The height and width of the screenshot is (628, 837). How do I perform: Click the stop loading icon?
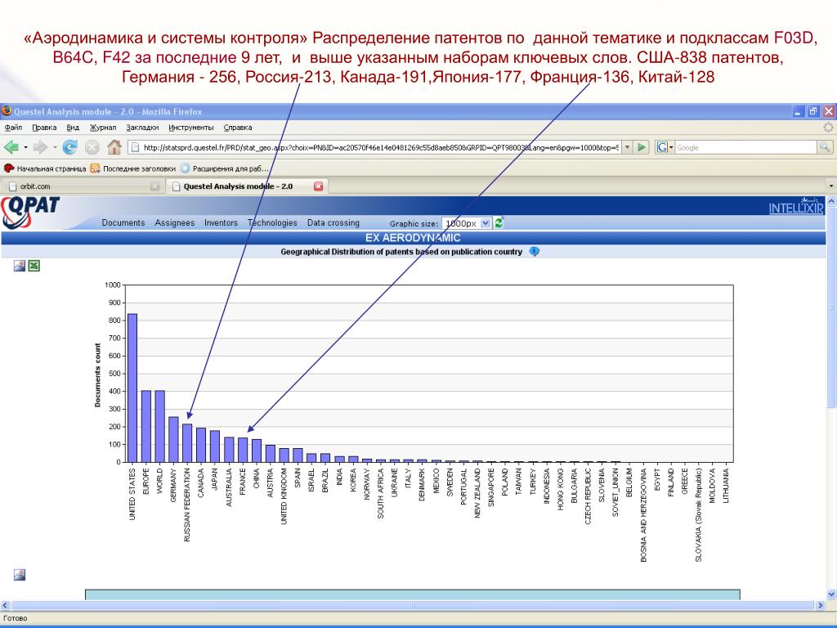coord(92,147)
